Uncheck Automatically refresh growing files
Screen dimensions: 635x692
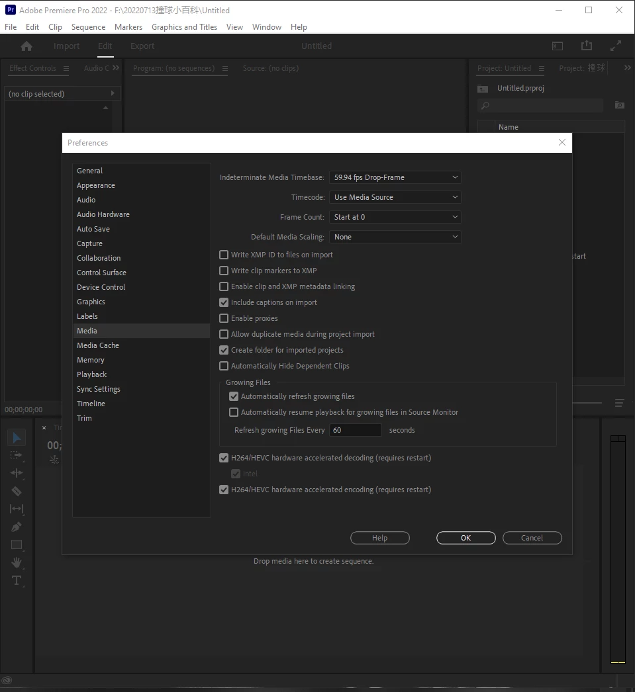[234, 396]
